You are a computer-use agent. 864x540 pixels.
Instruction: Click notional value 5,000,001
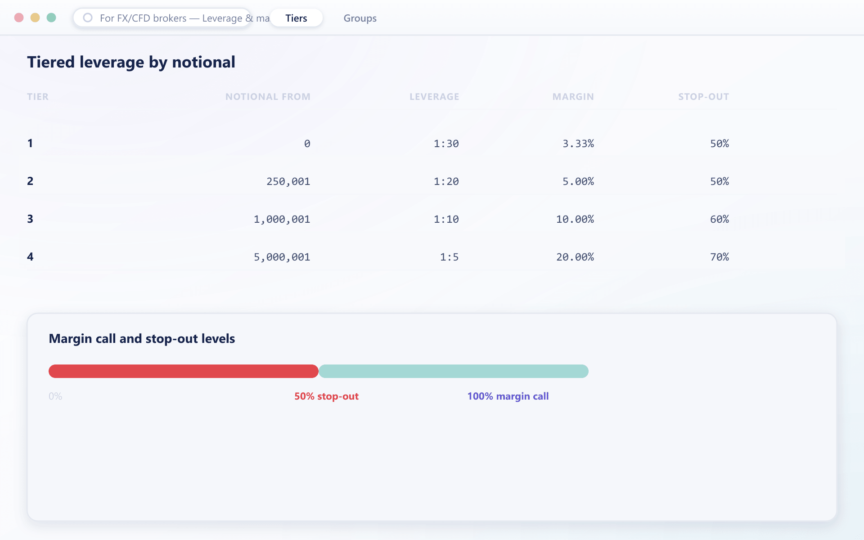click(282, 257)
